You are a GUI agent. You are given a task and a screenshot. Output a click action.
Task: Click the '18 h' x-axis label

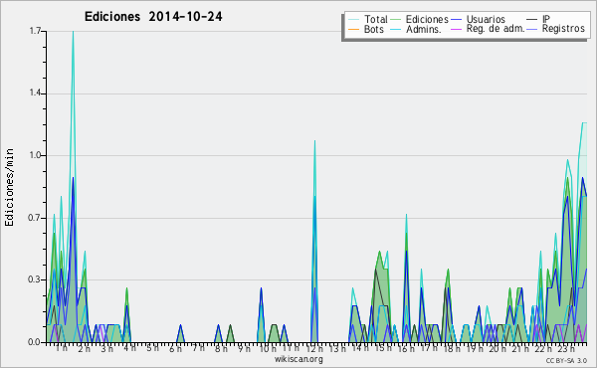pyautogui.click(x=452, y=348)
